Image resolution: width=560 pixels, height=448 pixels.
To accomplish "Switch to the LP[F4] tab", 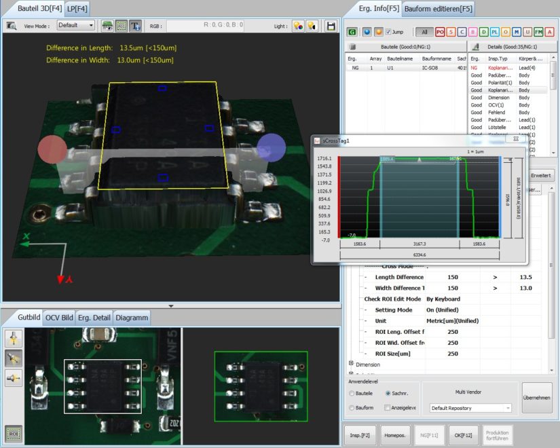I will pos(77,9).
